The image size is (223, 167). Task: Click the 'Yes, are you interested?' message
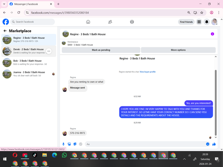coord(198,103)
